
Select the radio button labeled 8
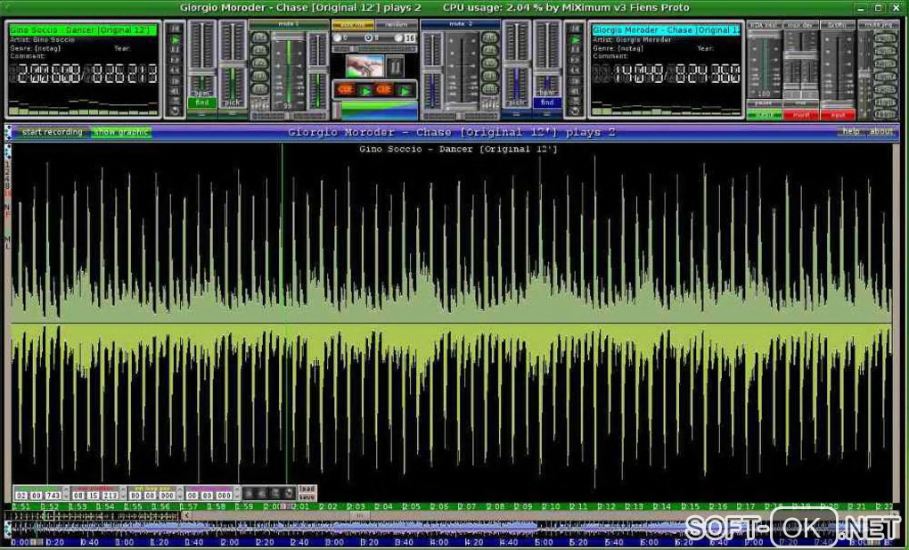[370, 38]
